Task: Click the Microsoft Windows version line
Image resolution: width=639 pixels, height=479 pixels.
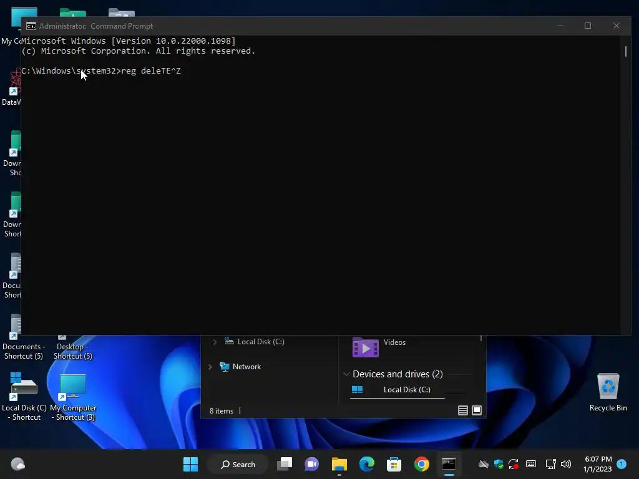Action: [x=129, y=41]
